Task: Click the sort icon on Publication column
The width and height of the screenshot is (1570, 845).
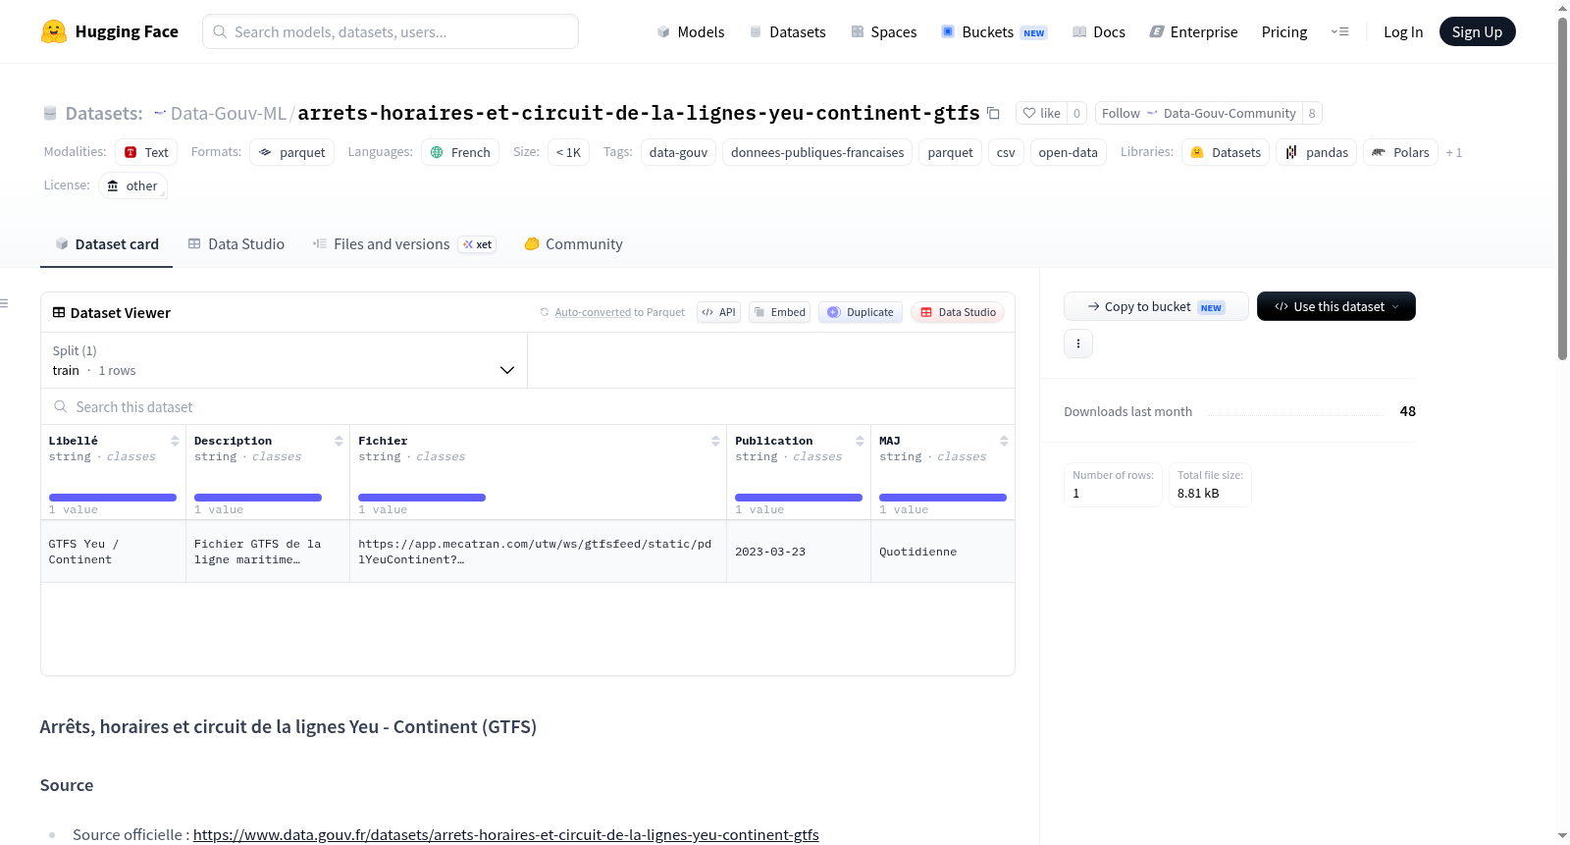Action: [860, 441]
